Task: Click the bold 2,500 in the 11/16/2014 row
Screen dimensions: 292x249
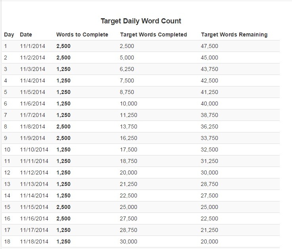Action: (63, 218)
